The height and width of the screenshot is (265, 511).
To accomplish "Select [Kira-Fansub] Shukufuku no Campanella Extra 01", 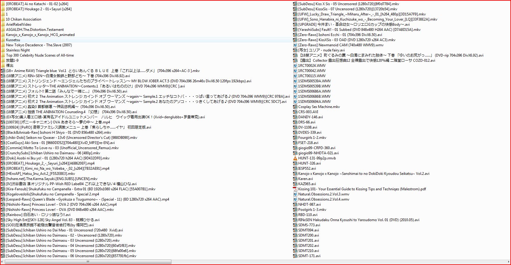I will pos(81,189).
